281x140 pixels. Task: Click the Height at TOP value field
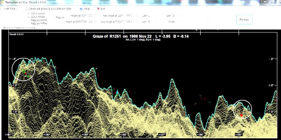tap(90, 15)
